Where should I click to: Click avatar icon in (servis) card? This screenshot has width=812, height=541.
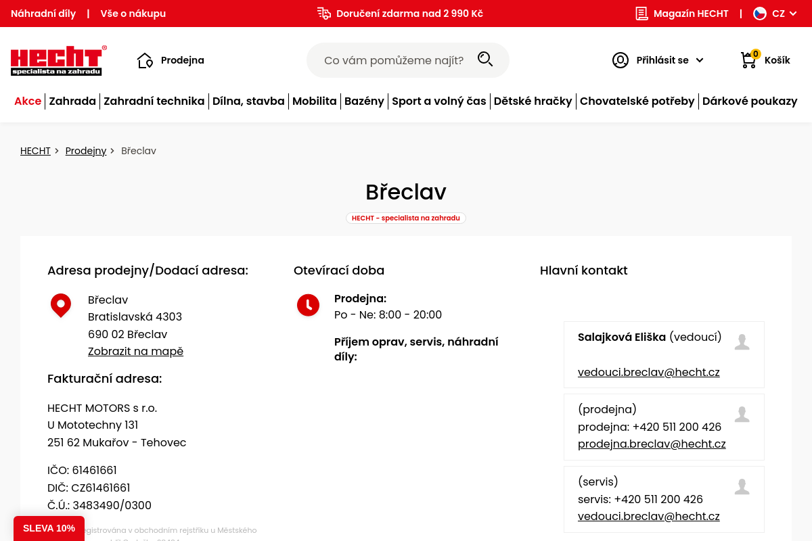pyautogui.click(x=742, y=487)
